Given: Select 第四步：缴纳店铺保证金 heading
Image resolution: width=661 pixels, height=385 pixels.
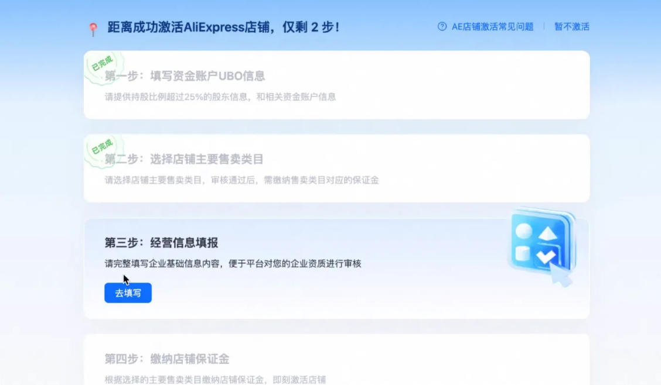Looking at the screenshot, I should point(167,359).
